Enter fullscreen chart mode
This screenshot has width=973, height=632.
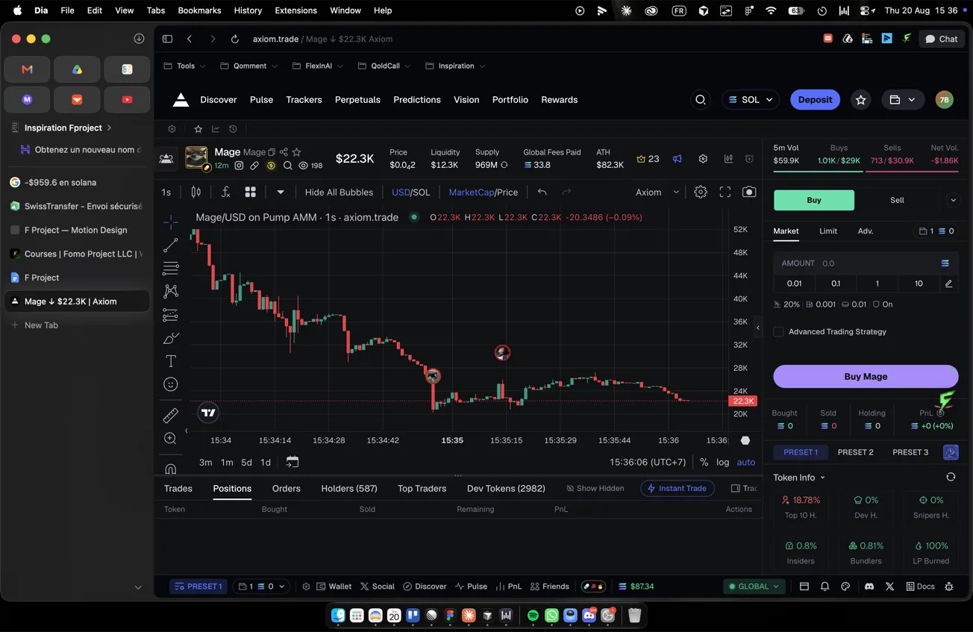coord(725,192)
